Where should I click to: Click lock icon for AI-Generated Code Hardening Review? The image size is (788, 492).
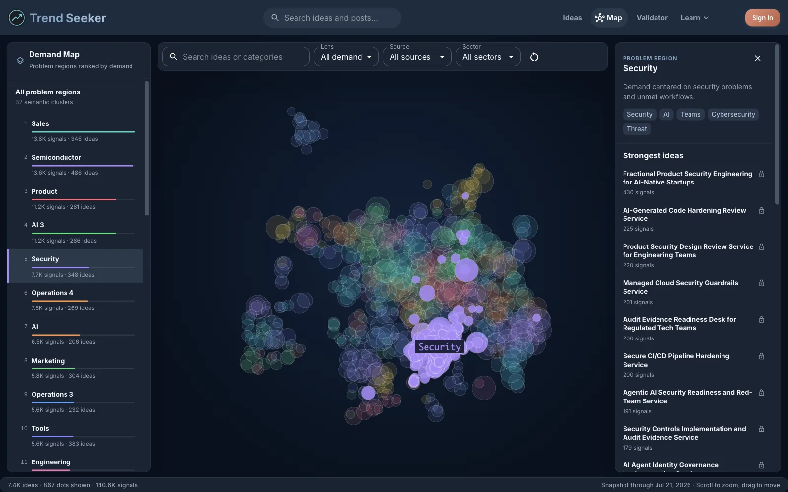coord(761,211)
